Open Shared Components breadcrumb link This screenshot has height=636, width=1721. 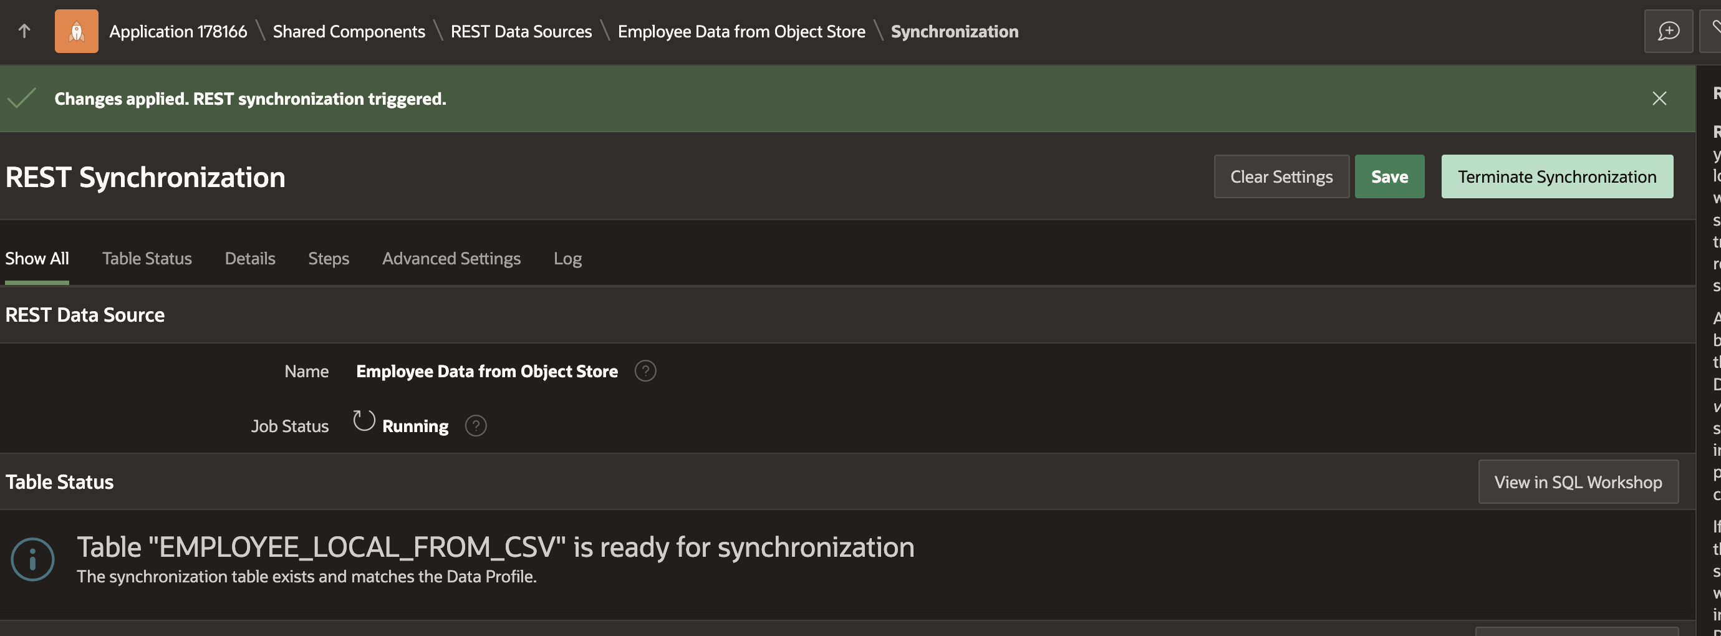(349, 31)
